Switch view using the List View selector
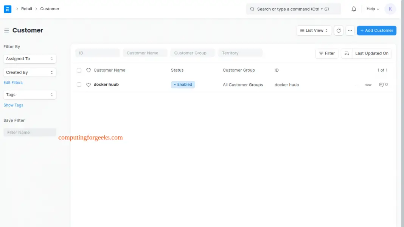 314,31
